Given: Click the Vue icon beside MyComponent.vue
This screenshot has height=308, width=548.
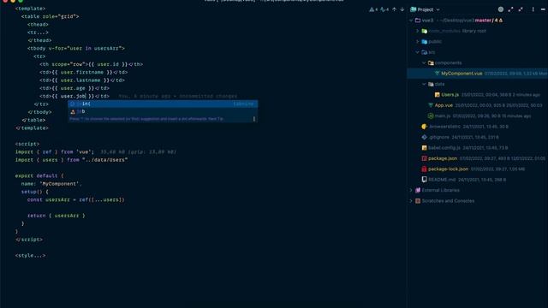Looking at the screenshot, I should (438, 74).
